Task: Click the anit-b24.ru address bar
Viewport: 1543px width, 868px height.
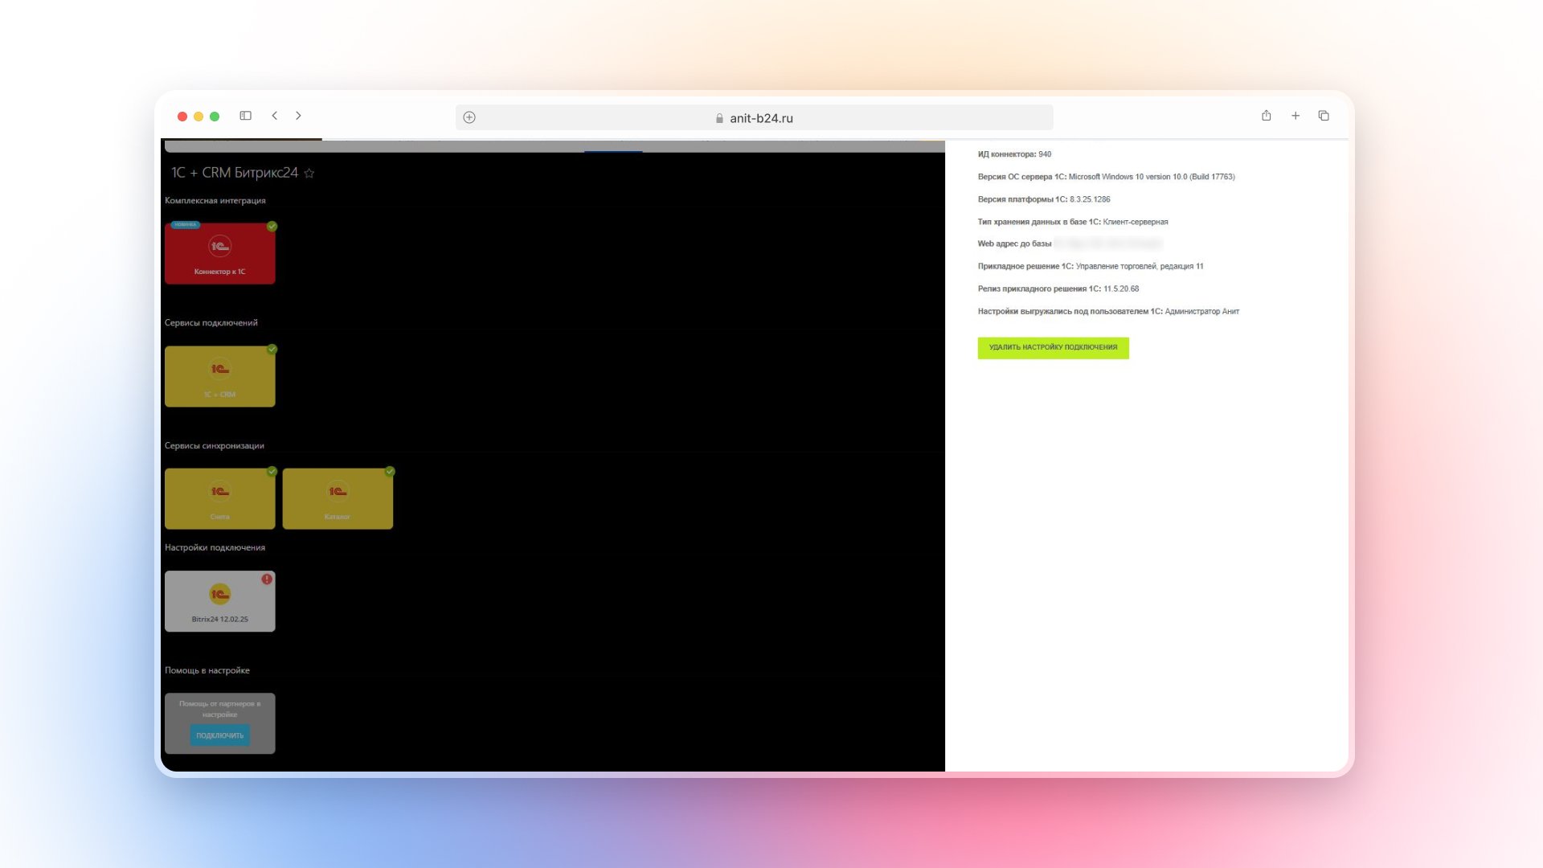Action: [x=760, y=118]
